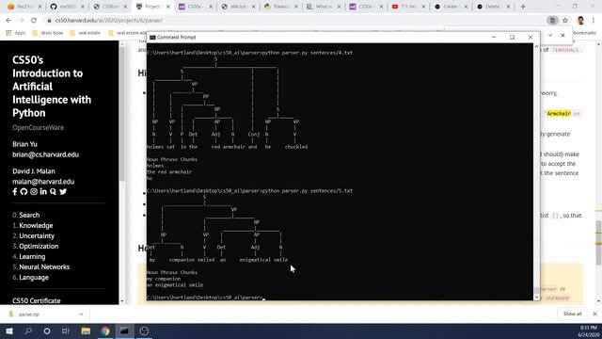Open the Other bookmarks folder
The height and width of the screenshot is (339, 602).
pyautogui.click(x=584, y=33)
